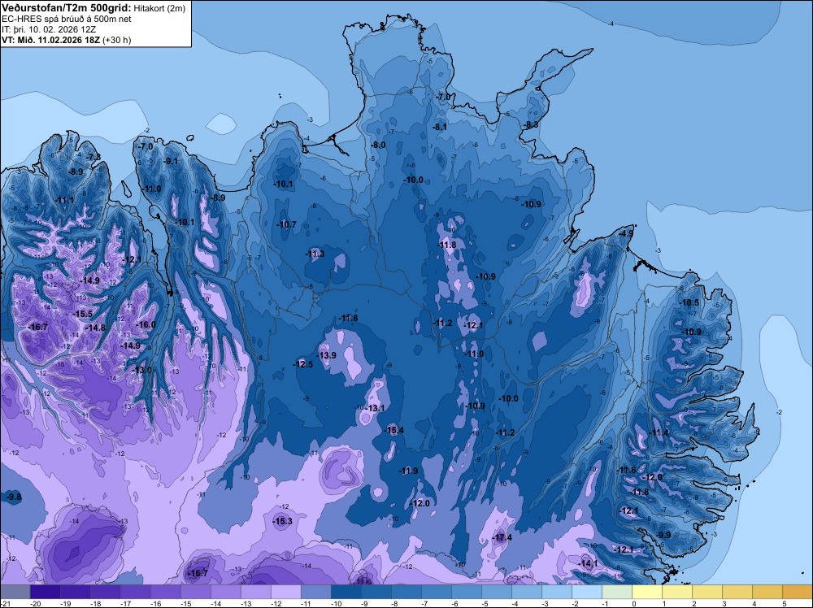Click the -15.5 temperature value on the map
The width and height of the screenshot is (813, 608).
click(x=82, y=314)
